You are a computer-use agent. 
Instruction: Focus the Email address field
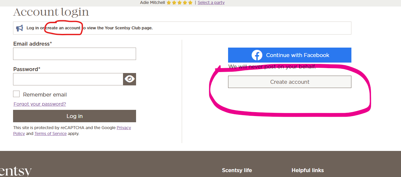click(x=74, y=54)
